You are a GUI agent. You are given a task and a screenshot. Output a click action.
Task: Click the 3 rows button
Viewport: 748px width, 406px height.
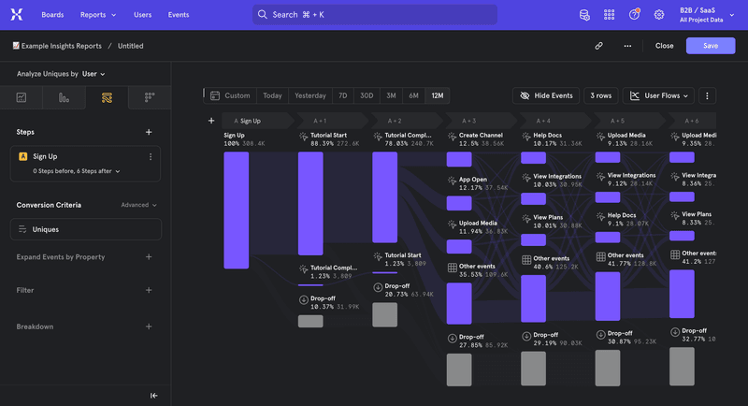click(x=601, y=95)
